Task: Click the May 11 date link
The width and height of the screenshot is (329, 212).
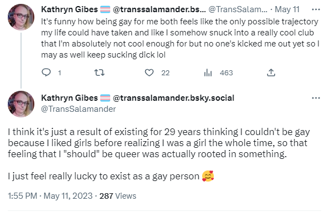Action: [x=287, y=9]
